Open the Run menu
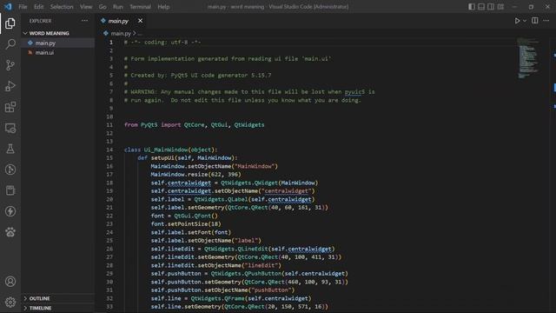Viewport: 556px width, 313px height. tap(118, 7)
